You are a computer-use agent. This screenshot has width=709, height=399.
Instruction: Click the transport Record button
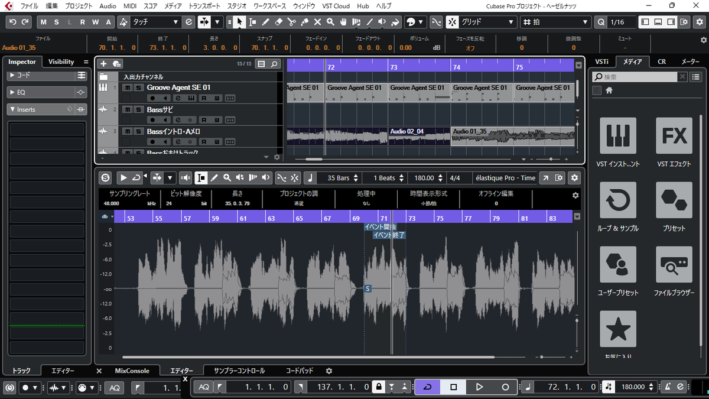click(x=505, y=387)
